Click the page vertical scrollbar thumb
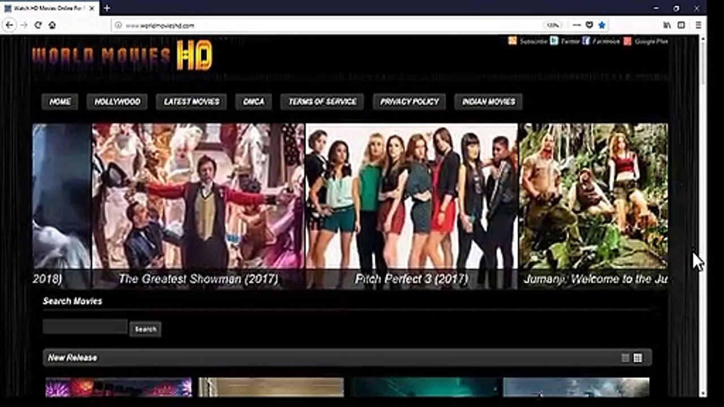 click(x=703, y=64)
